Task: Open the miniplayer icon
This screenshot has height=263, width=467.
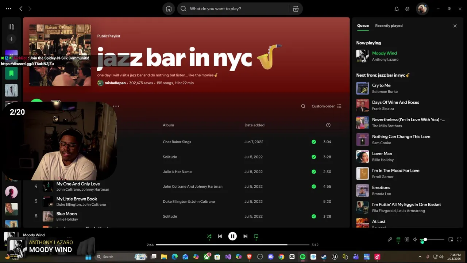Action: coord(451,240)
